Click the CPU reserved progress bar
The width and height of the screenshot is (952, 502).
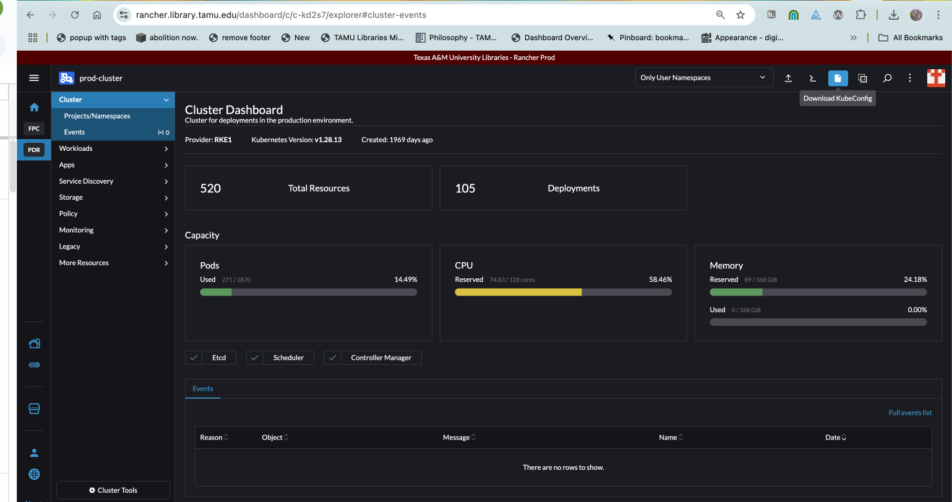pos(564,292)
